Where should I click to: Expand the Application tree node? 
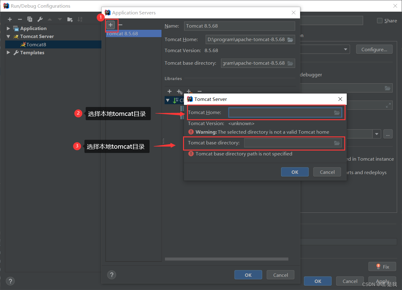click(8, 28)
